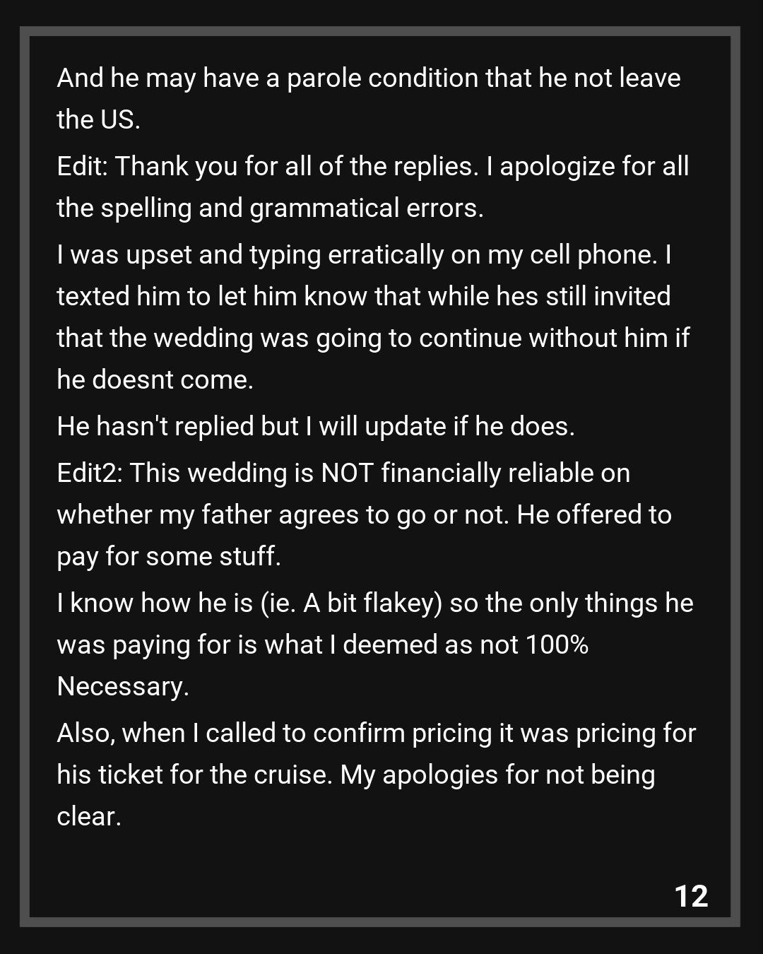Click the word "Necessary."
Screen dimensions: 763x954
123,686
